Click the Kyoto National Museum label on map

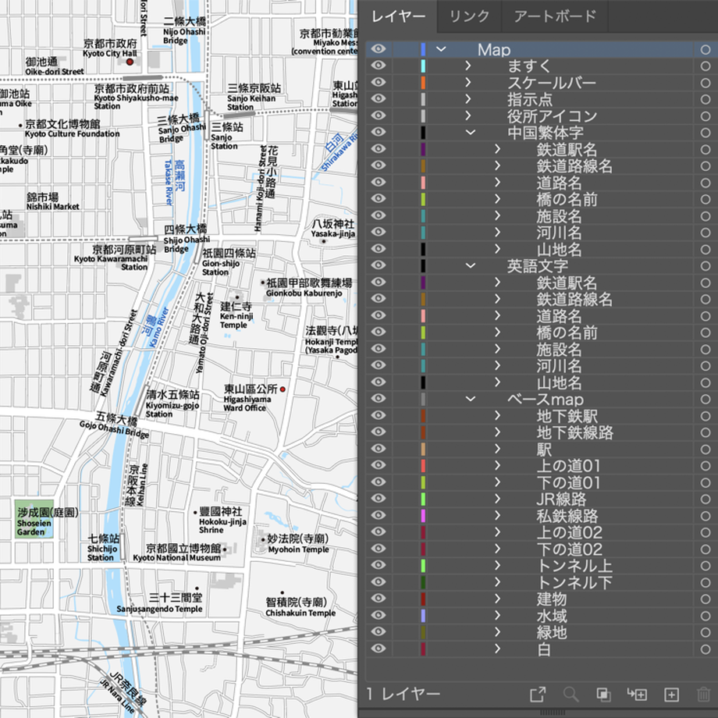pos(176,558)
